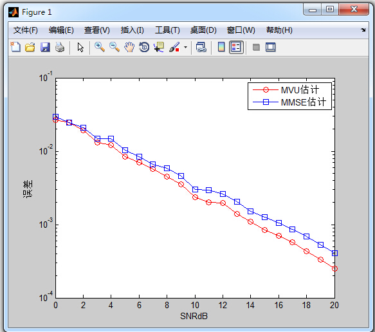This screenshot has width=375, height=332.
Task: Toggle the Insert Legend button off
Action: [x=236, y=47]
